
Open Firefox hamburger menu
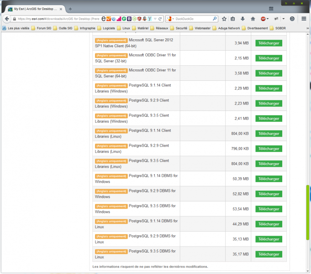[x=304, y=19]
